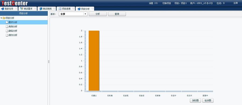Viewport: 242px width, 105px height.
Task: Open the 版本 dropdown arrow
Action: tap(85, 14)
